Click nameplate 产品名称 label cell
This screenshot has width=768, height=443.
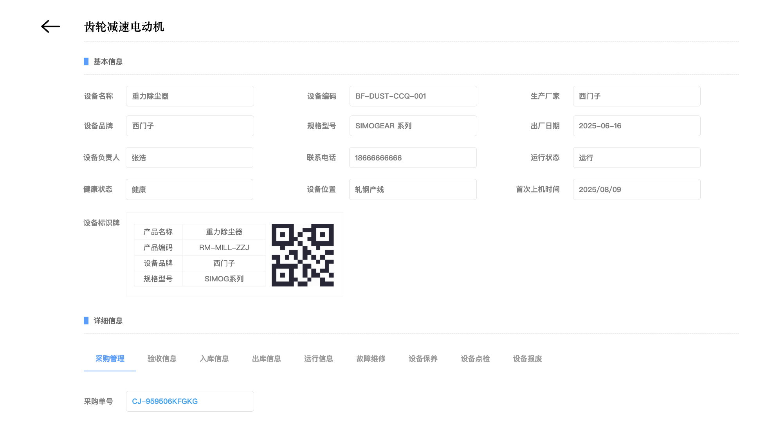(158, 232)
